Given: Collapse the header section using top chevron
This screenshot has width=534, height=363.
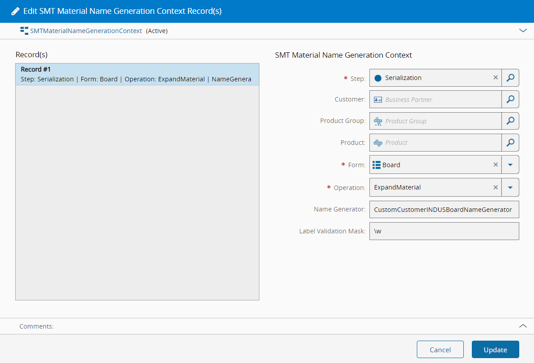Looking at the screenshot, I should 523,31.
